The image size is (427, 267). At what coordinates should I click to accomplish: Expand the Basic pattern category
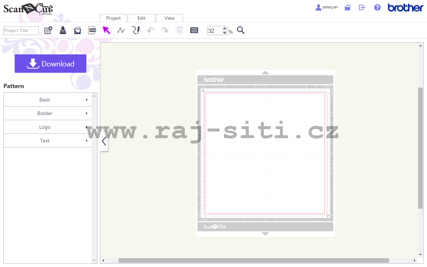45,99
